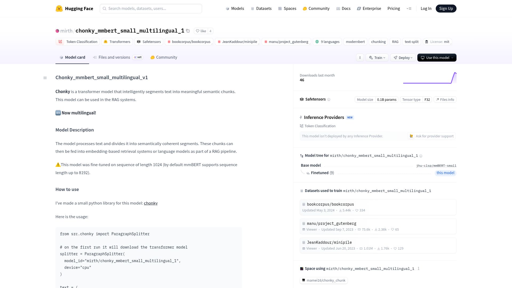Open the JeanKaddour/minipile dataset card
This screenshot has width=512, height=288.
(378, 245)
